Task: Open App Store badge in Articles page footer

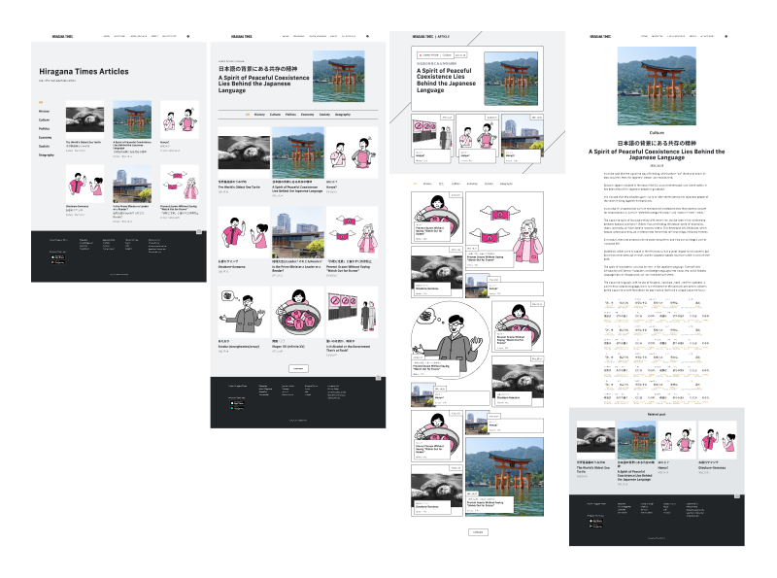Action: (57, 256)
